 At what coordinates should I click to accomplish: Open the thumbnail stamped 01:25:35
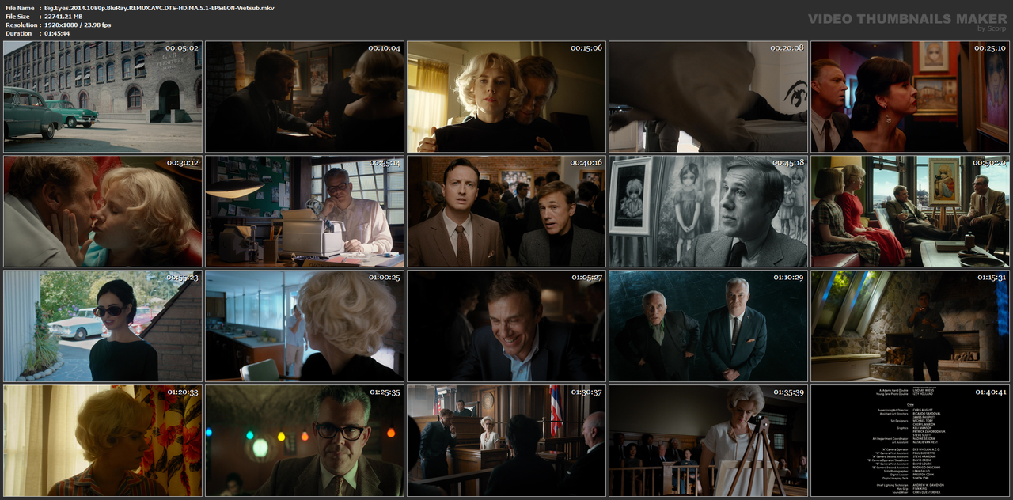tap(305, 441)
